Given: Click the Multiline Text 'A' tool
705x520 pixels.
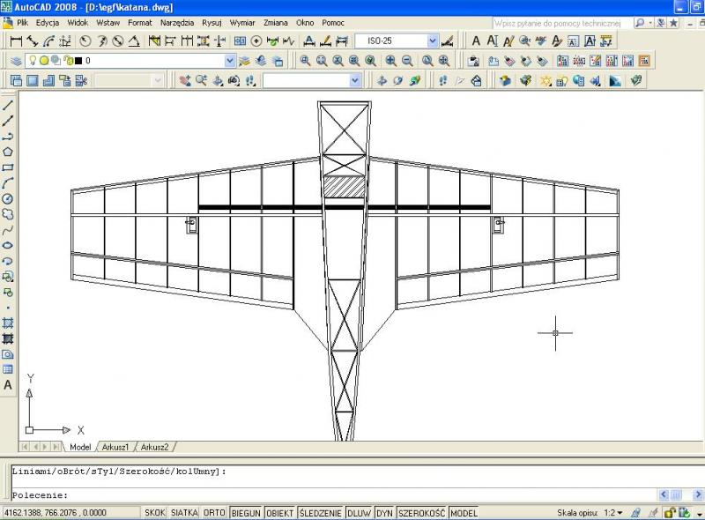Looking at the screenshot, I should (x=8, y=385).
